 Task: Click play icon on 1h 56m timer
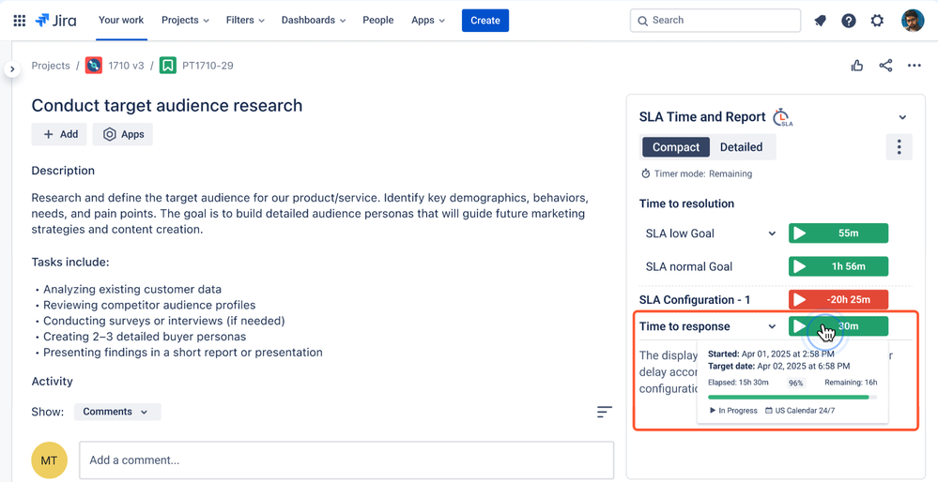(799, 266)
